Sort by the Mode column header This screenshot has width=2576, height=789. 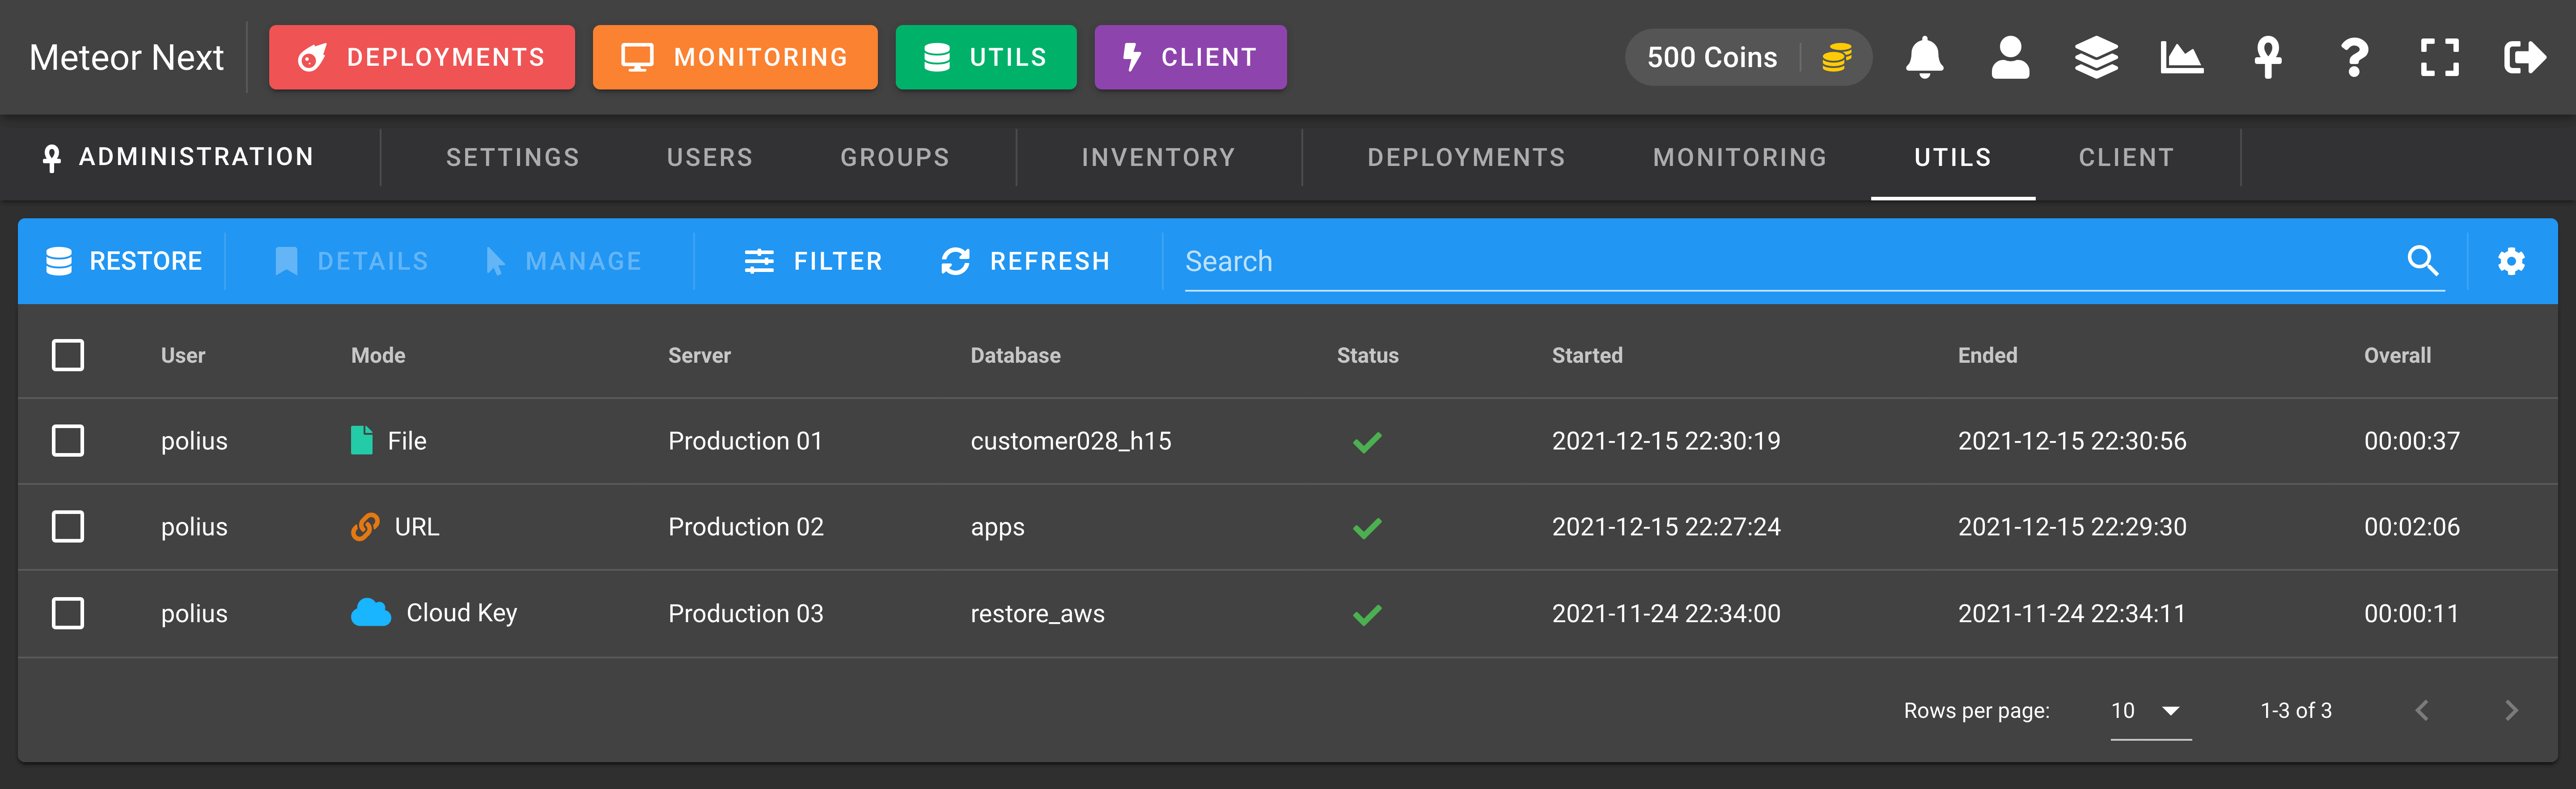[378, 355]
